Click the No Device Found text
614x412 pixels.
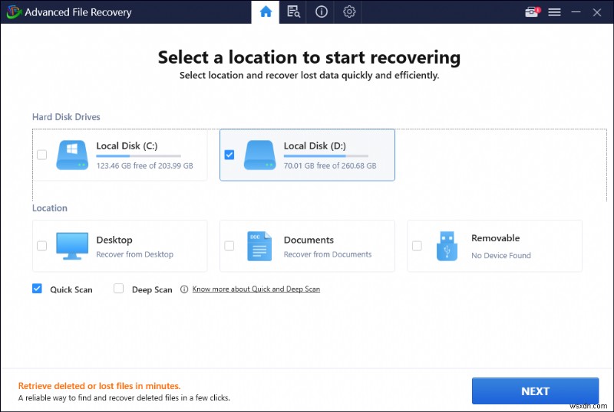click(x=501, y=256)
